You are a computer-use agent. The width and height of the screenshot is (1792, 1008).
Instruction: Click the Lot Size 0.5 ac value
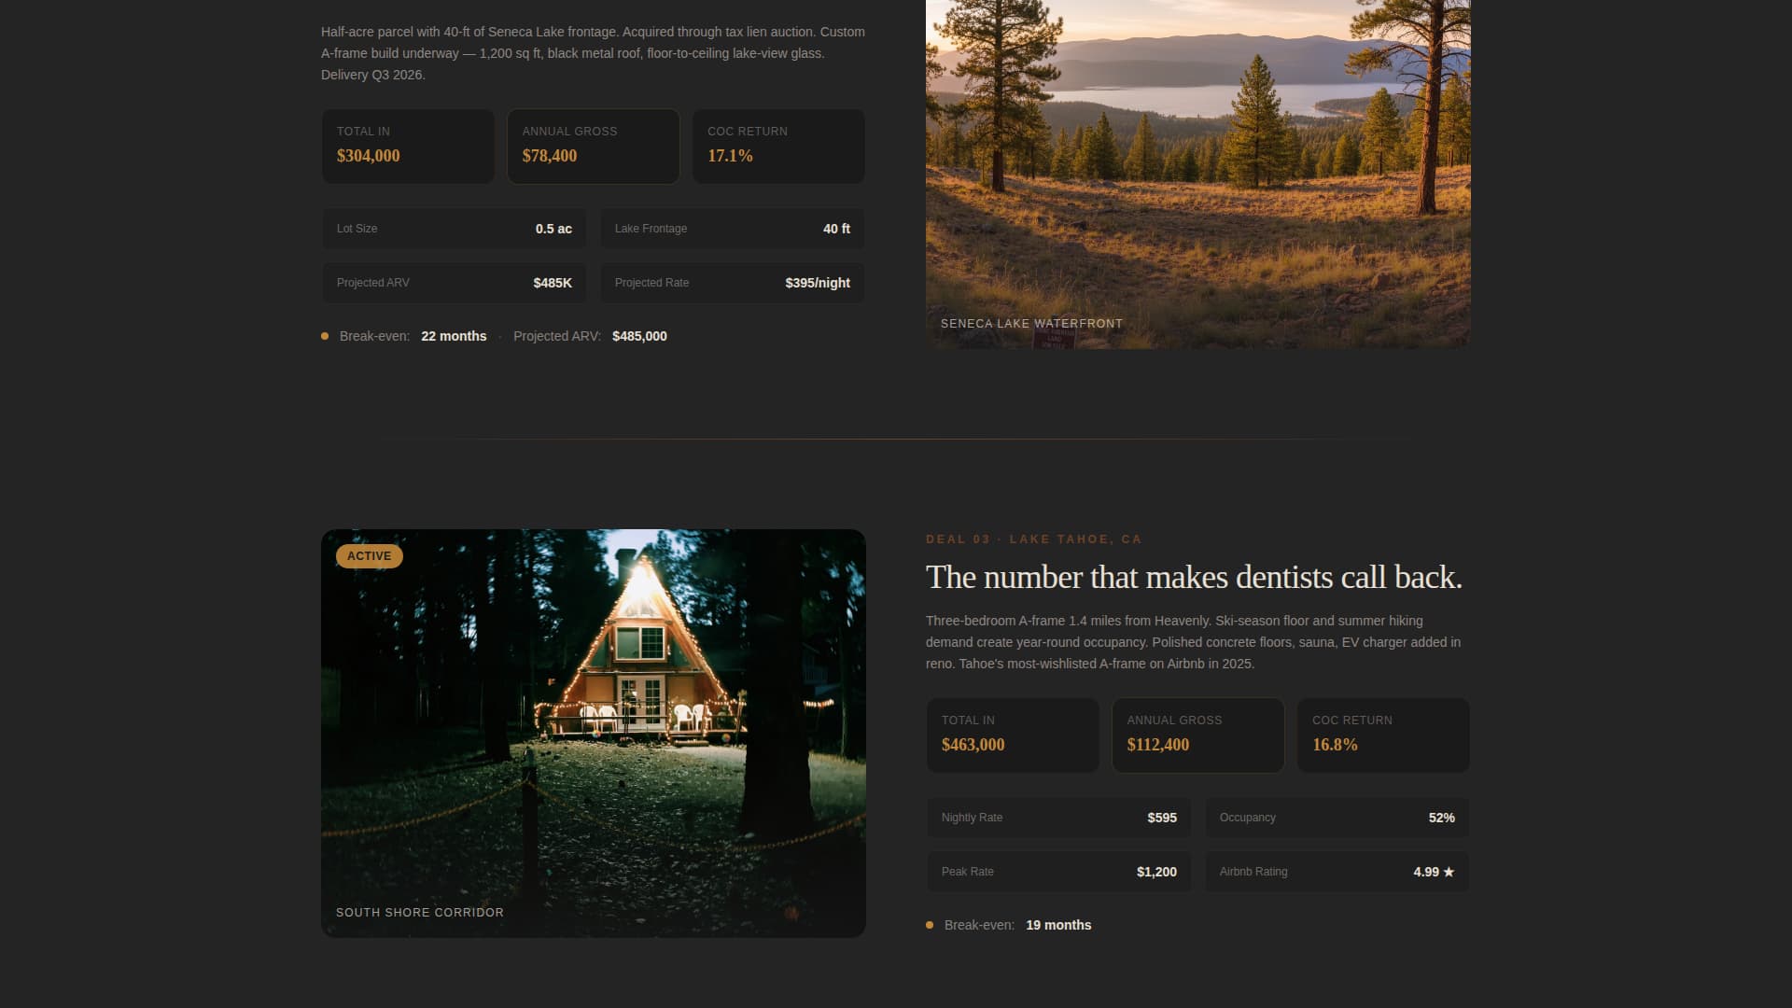(553, 228)
